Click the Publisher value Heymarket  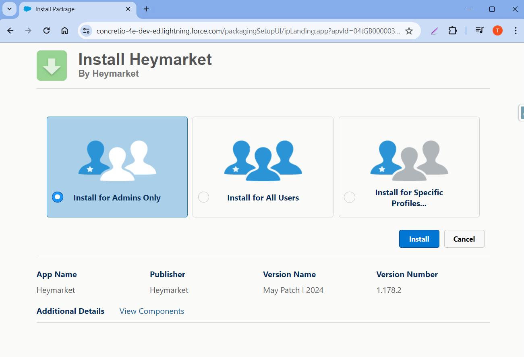[169, 290]
